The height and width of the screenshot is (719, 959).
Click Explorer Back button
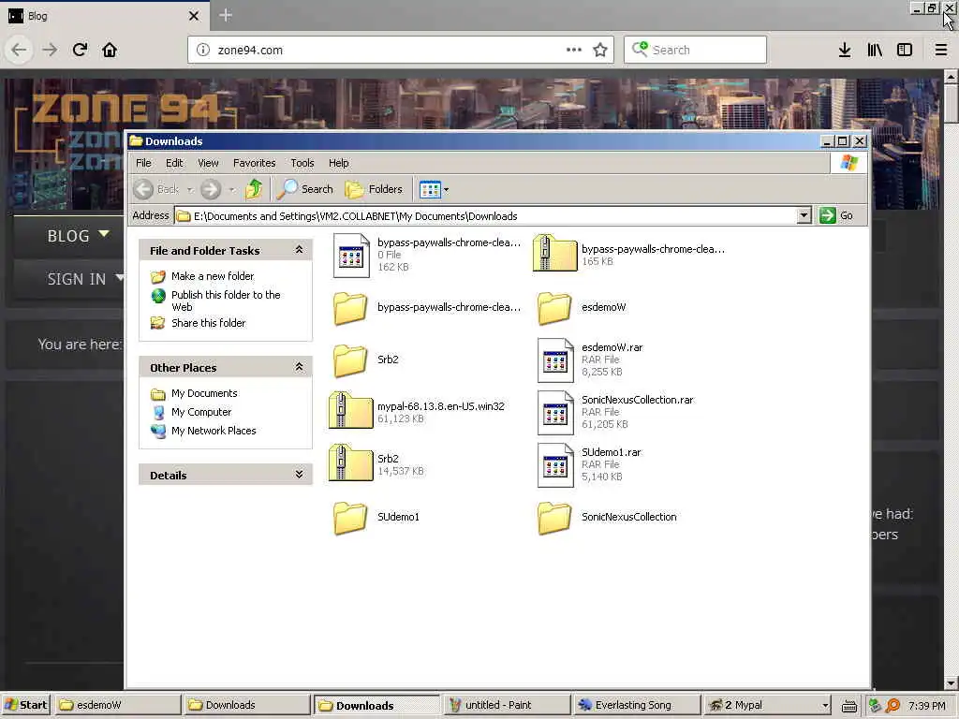[156, 189]
